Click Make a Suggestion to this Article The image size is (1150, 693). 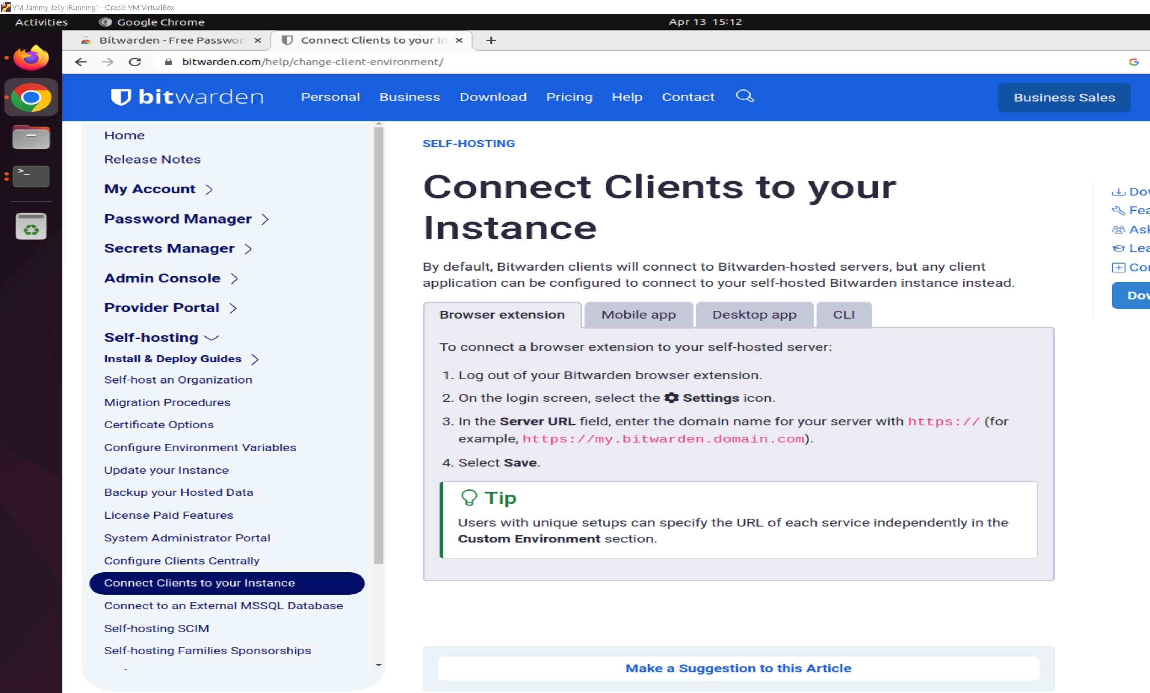(x=738, y=668)
